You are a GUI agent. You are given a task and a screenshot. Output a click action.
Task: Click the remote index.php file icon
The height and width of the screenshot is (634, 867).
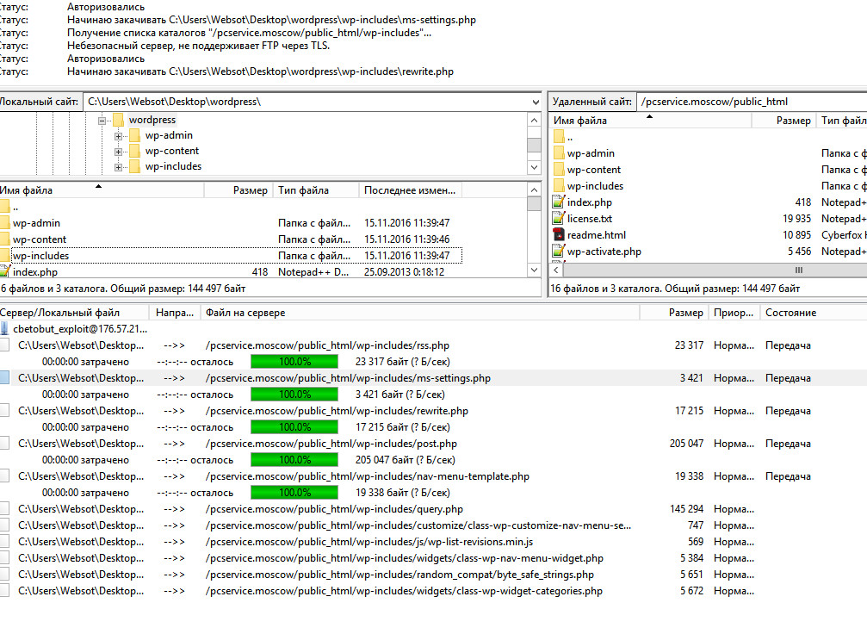(x=559, y=202)
